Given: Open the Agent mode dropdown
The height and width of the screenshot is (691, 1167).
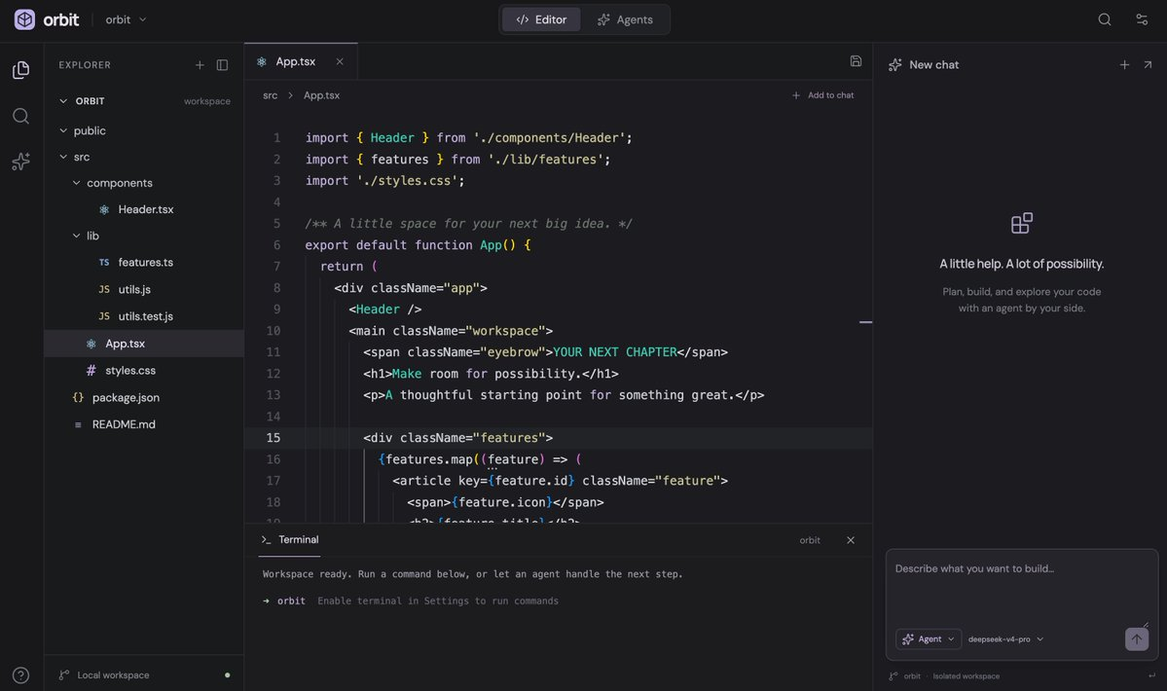Looking at the screenshot, I should (929, 639).
